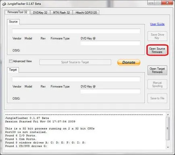The image size is (175, 155).
Task: Click the Manual Spoofing button
Action: click(157, 84)
